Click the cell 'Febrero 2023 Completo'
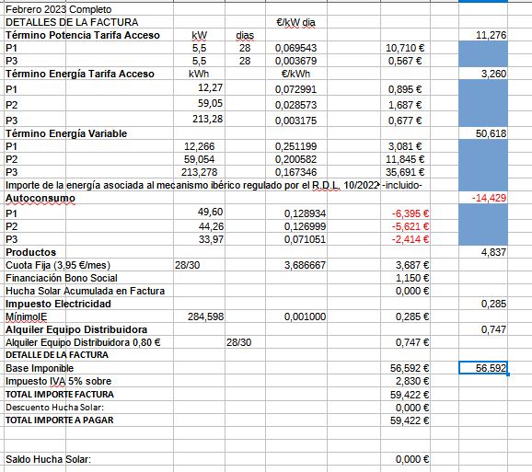 pyautogui.click(x=58, y=9)
